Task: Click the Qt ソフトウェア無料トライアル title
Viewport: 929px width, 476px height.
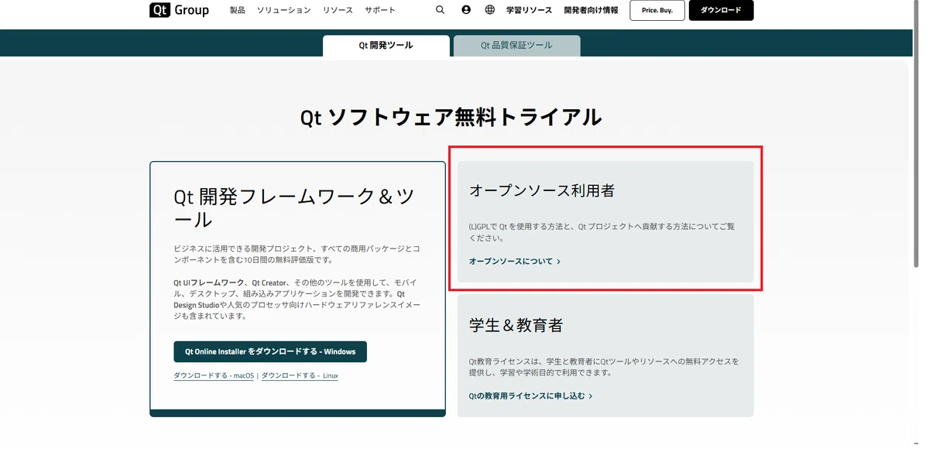Action: coord(451,117)
